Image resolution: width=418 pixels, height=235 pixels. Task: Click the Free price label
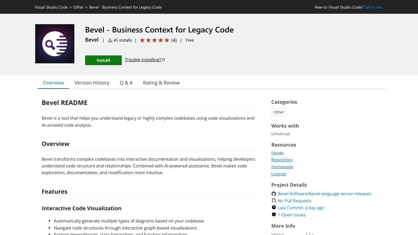(x=190, y=40)
